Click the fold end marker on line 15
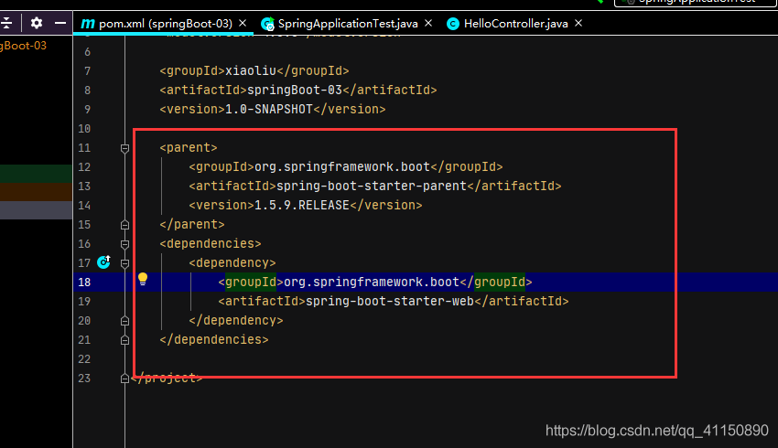 pos(125,225)
